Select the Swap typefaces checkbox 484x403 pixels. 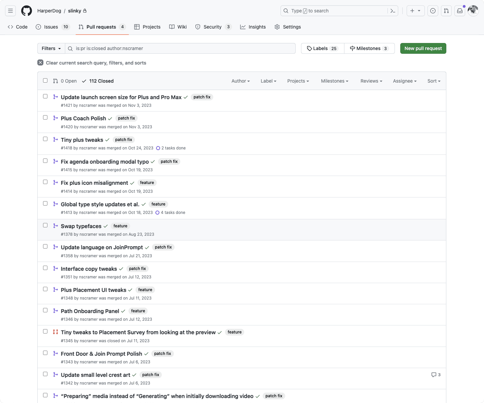45,225
